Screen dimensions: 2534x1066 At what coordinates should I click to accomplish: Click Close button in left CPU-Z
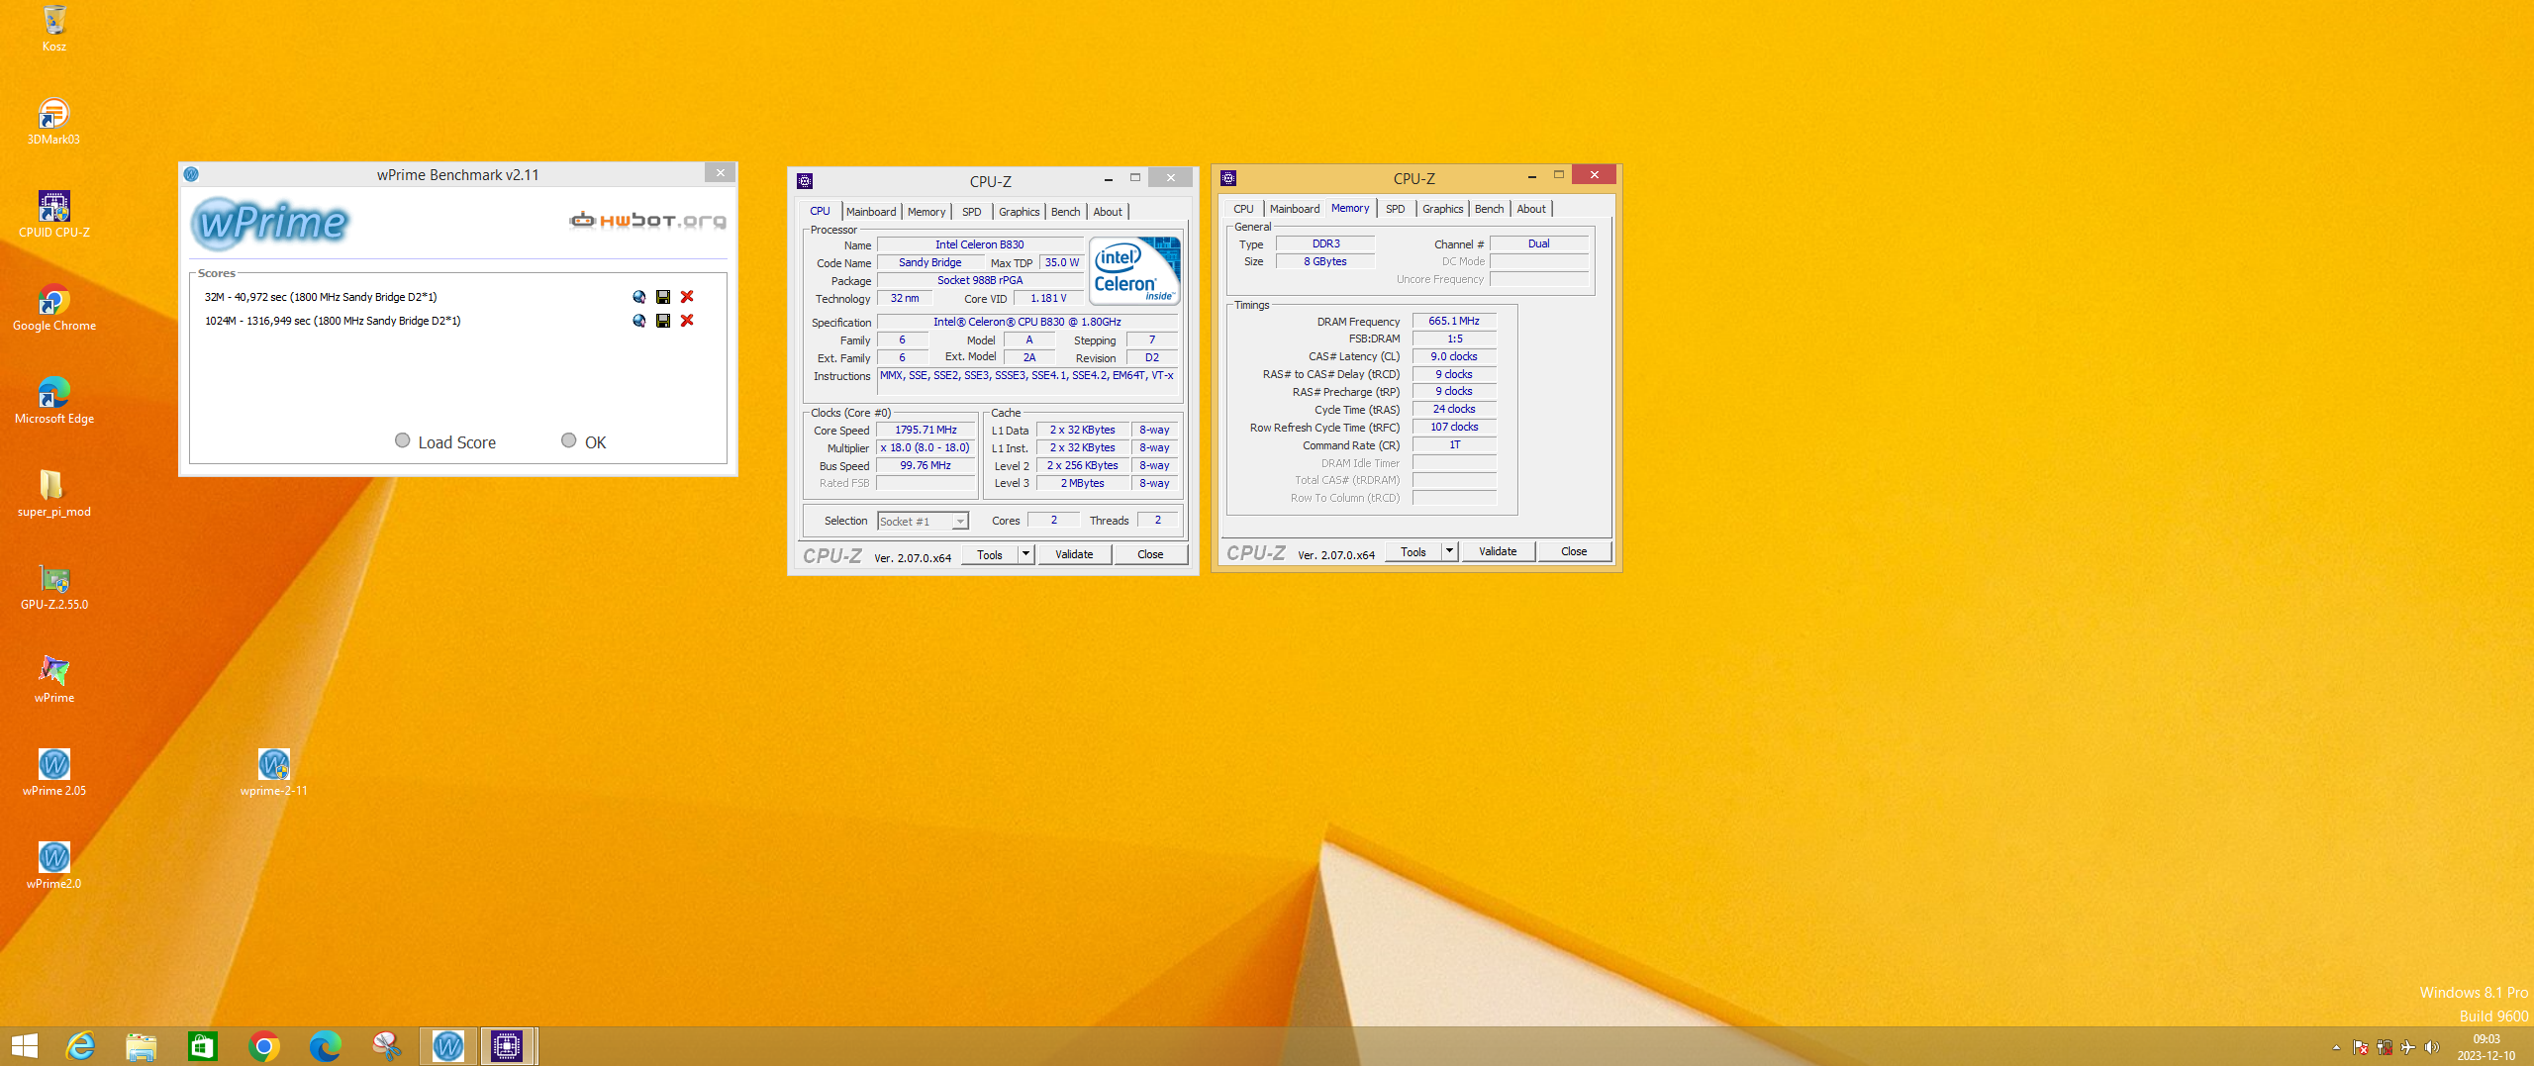(x=1150, y=554)
